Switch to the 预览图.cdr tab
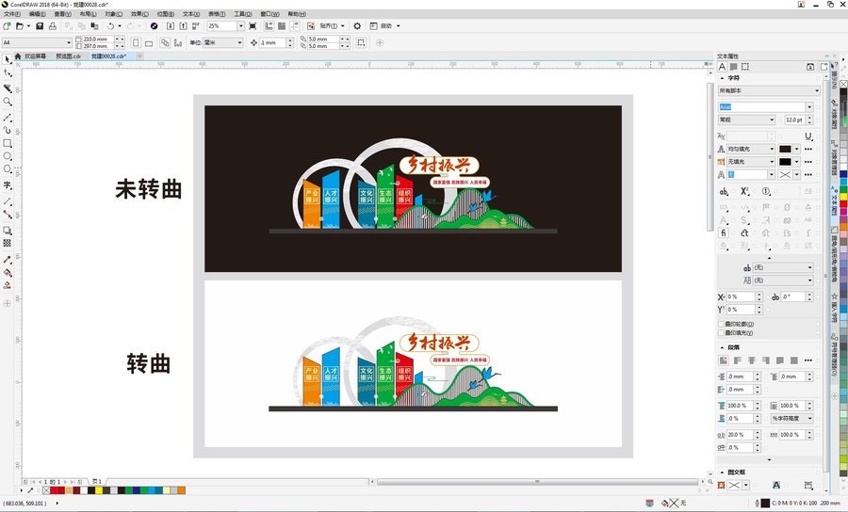This screenshot has height=512, width=848. [x=68, y=56]
